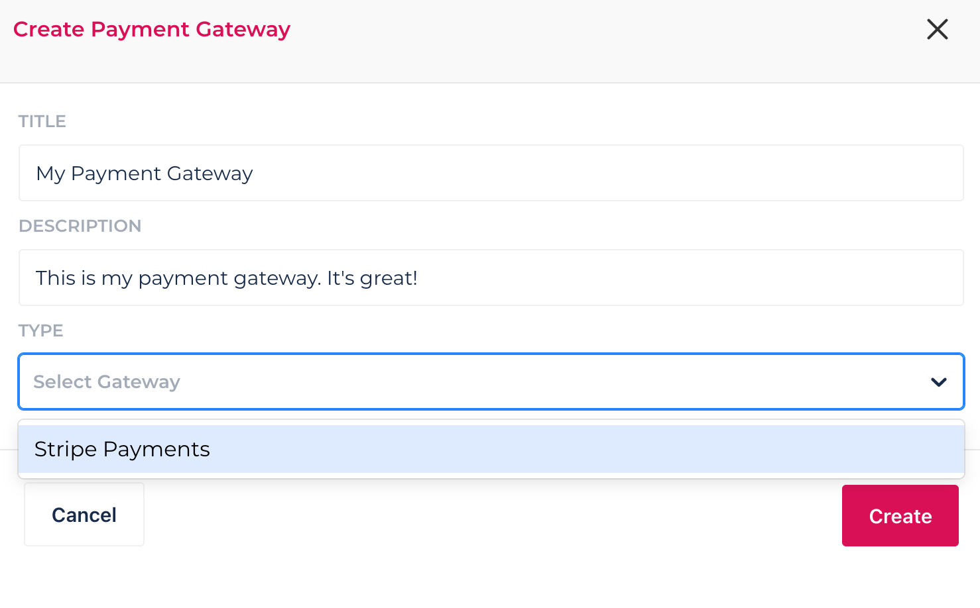
Task: Click the TITLE field label
Action: pos(42,121)
